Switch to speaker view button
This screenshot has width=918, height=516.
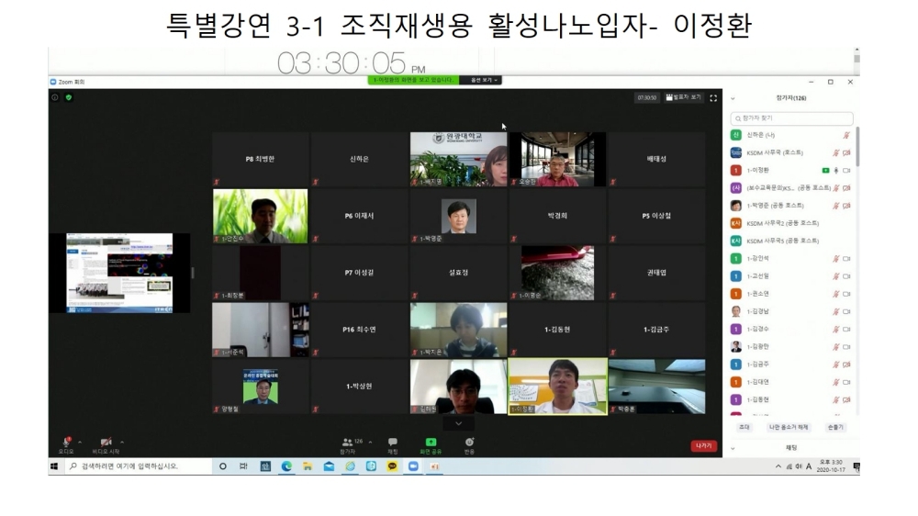click(x=684, y=97)
